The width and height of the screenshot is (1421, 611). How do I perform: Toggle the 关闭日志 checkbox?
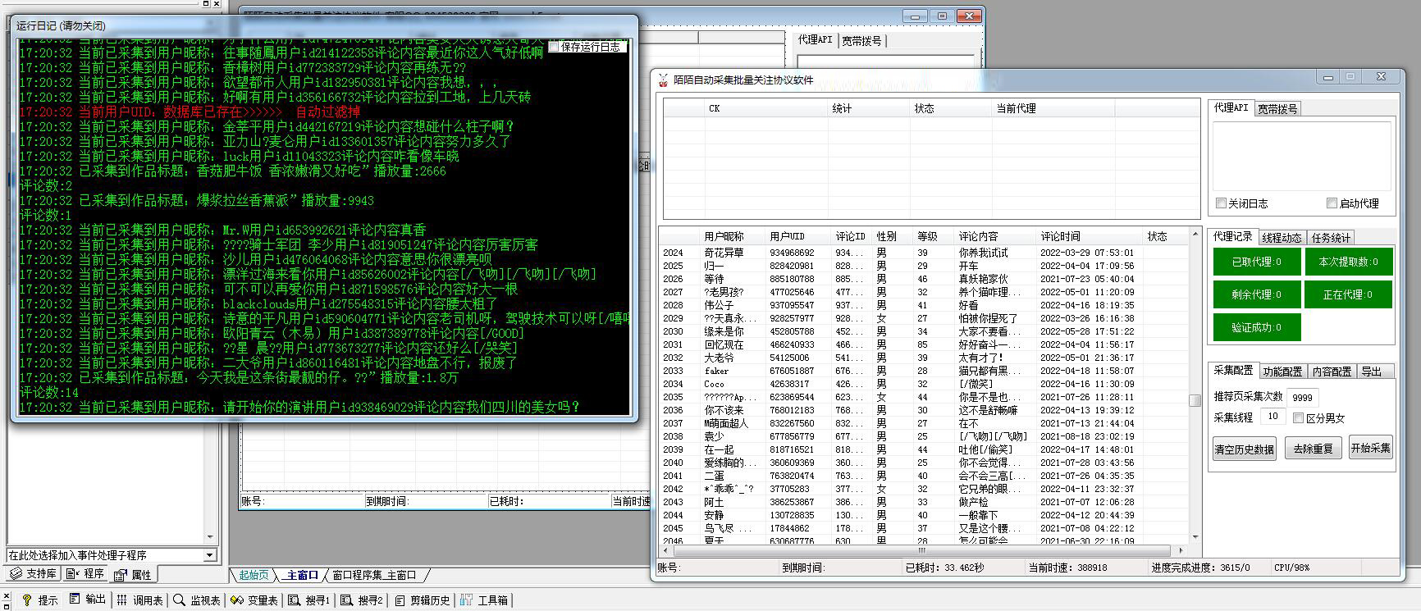(1221, 203)
